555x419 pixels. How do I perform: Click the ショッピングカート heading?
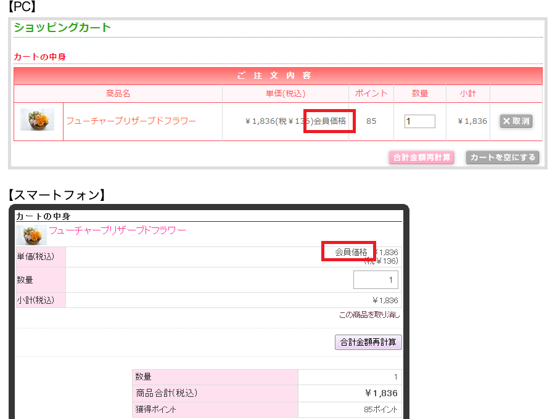[x=62, y=27]
